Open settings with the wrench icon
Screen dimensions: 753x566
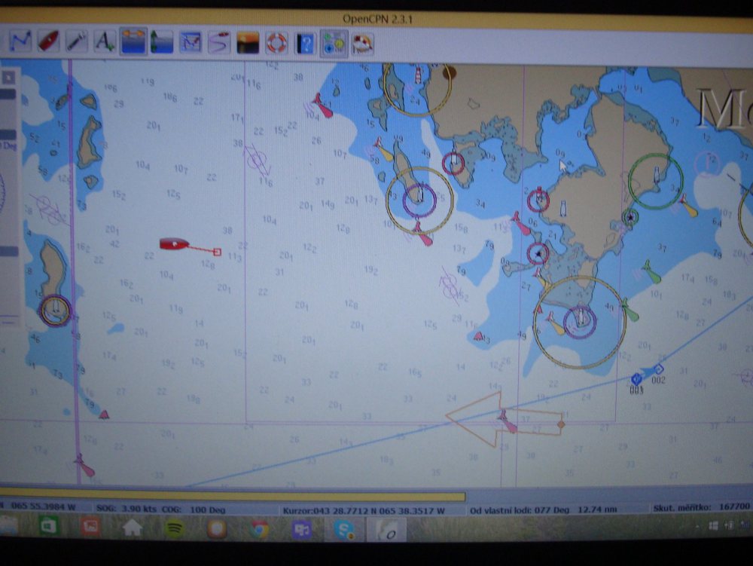[75, 41]
